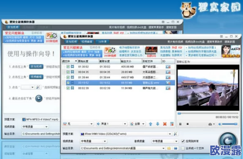
Task: Click the video preview frame
Action: click(x=208, y=87)
